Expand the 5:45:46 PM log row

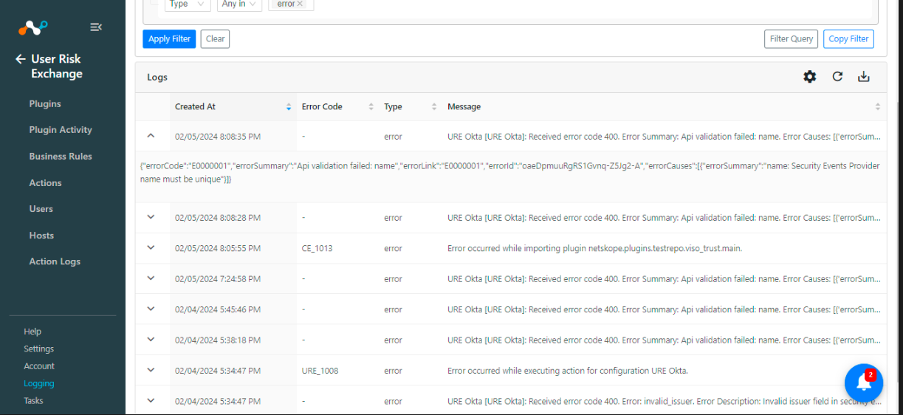151,309
